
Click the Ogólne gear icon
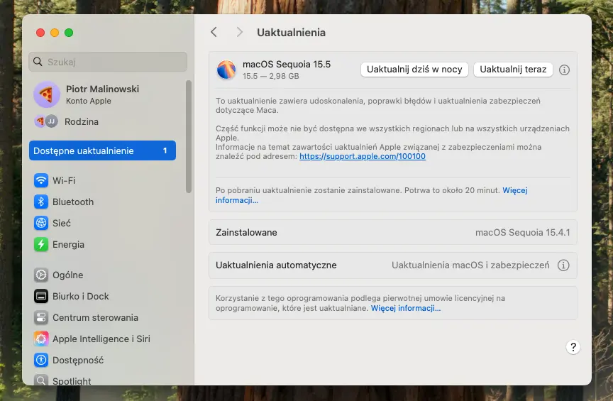coord(41,275)
